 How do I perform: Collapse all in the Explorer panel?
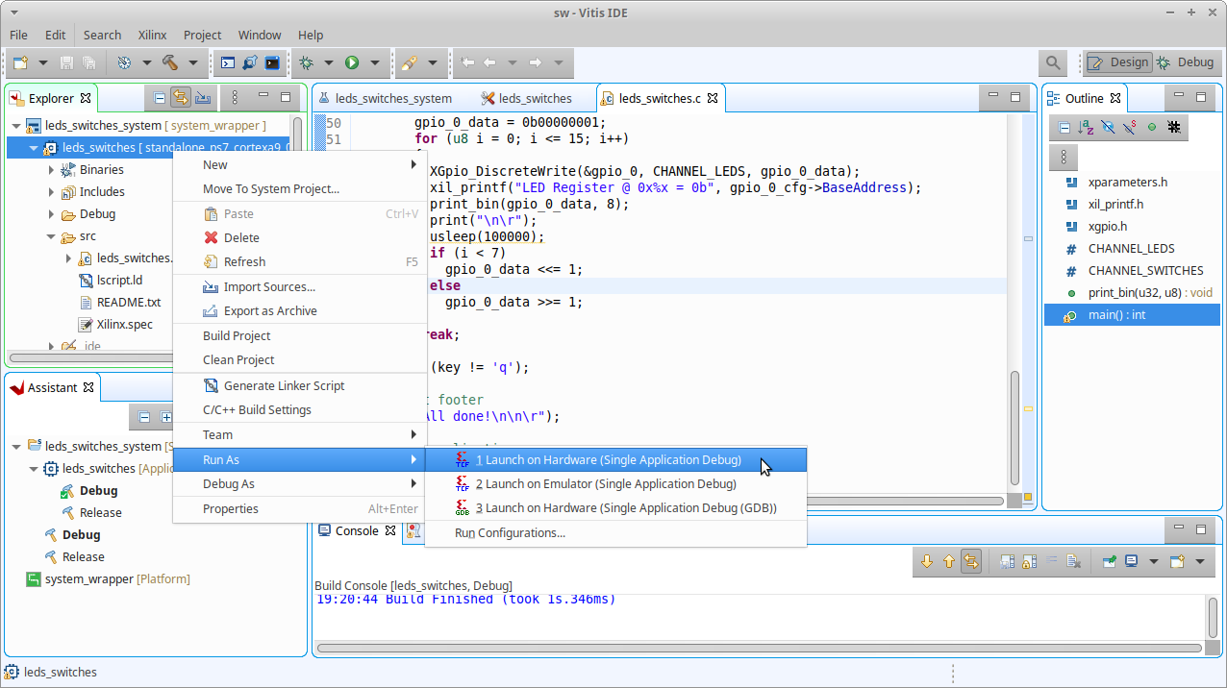(x=160, y=98)
